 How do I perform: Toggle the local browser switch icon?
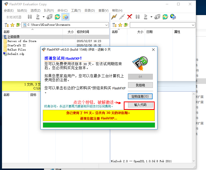65,17
